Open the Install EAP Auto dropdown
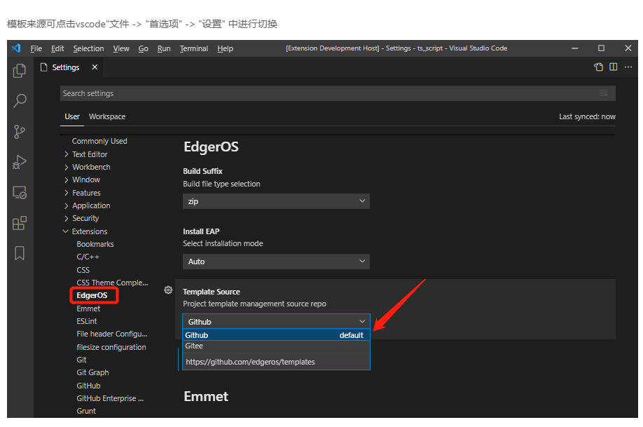Viewport: 643px width, 427px height. click(276, 262)
